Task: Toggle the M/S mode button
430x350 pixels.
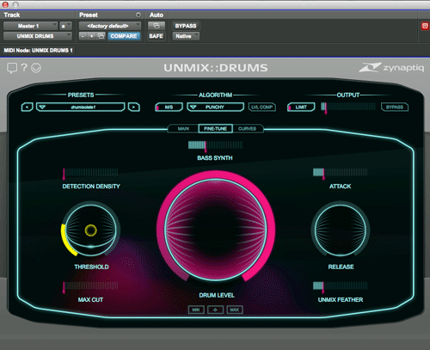Action: 169,107
